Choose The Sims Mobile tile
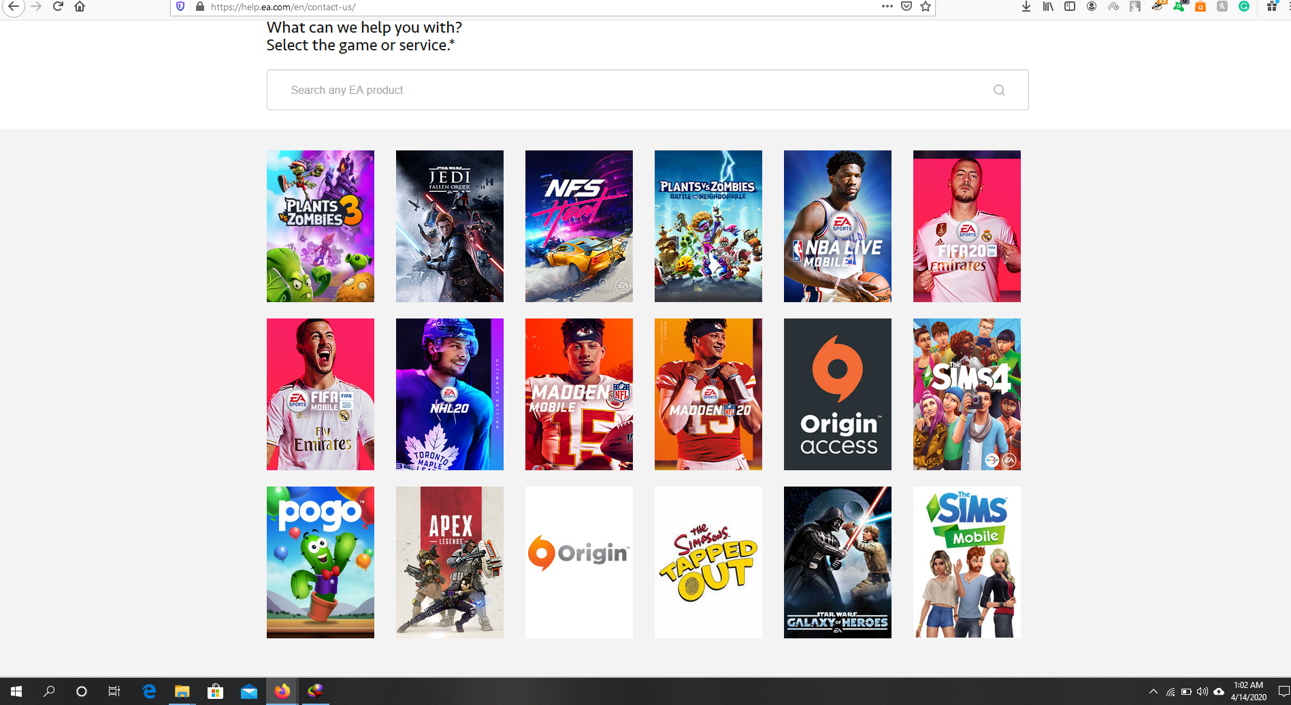1291x705 pixels. (967, 562)
